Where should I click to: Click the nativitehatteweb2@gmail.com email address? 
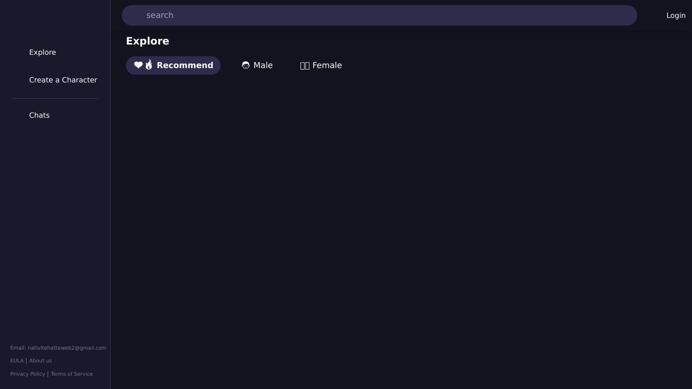coord(67,348)
